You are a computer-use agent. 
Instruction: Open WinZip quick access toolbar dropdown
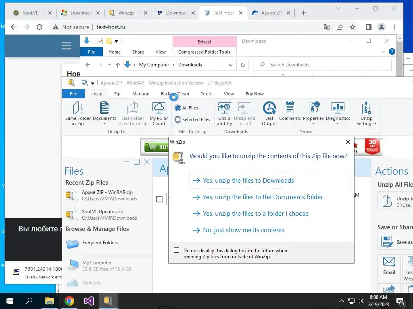click(x=92, y=83)
